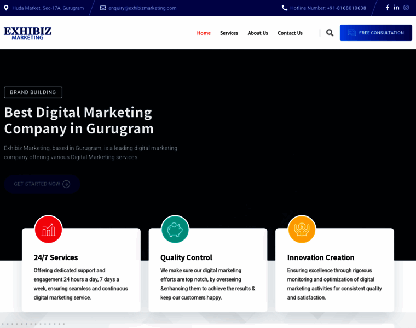The height and width of the screenshot is (328, 416).
Task: Click the 'Ensuring excellence through rigorous' text
Action: (334, 284)
